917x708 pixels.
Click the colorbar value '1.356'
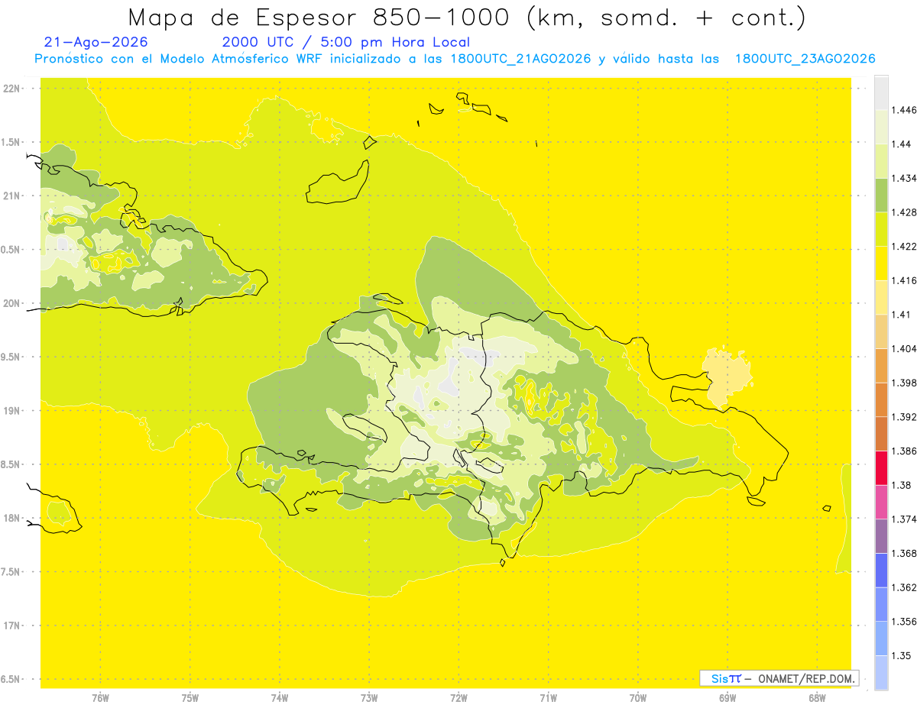click(x=906, y=622)
